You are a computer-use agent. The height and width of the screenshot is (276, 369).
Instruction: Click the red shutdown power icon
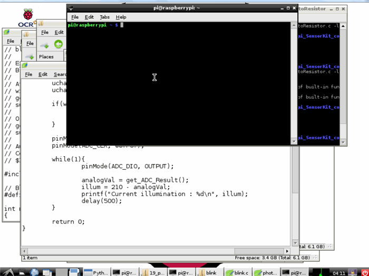pos(364,272)
